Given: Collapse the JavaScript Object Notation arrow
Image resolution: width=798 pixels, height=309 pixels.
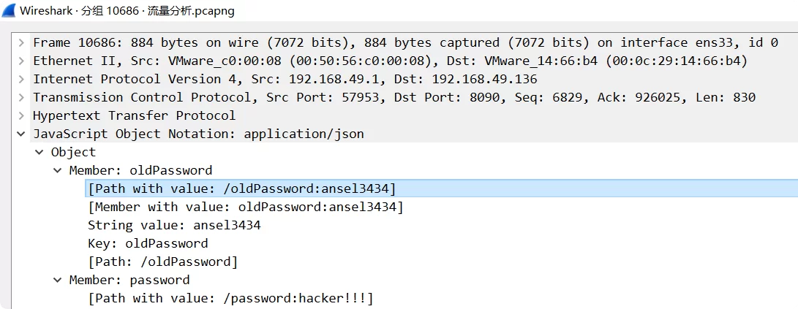Looking at the screenshot, I should click(21, 134).
